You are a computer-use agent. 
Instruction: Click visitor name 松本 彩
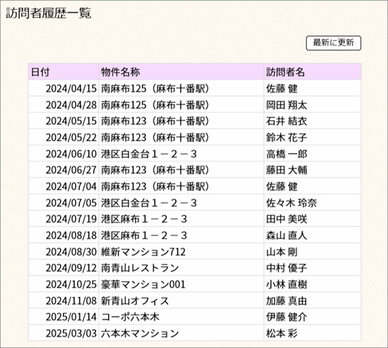(x=281, y=334)
